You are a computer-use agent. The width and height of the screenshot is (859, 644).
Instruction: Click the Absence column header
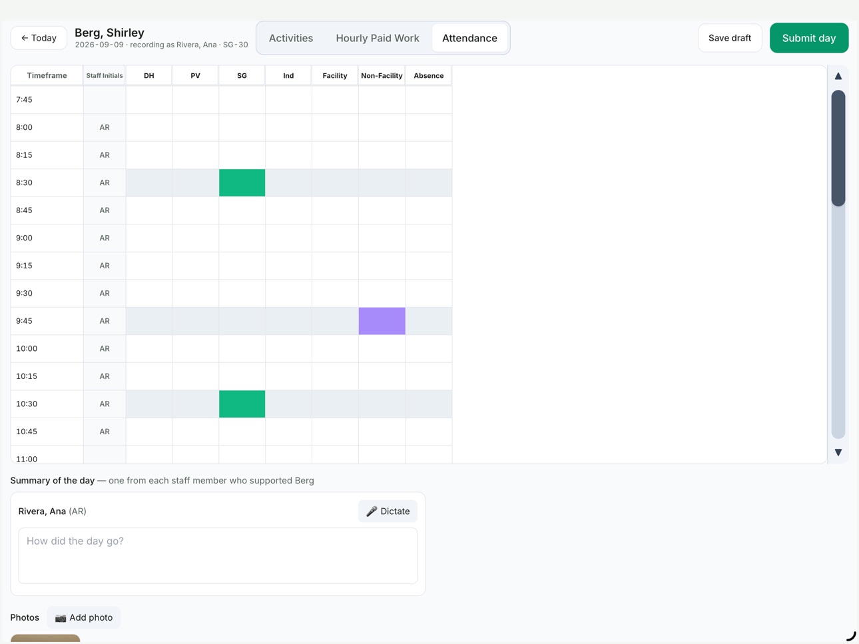[x=429, y=76]
